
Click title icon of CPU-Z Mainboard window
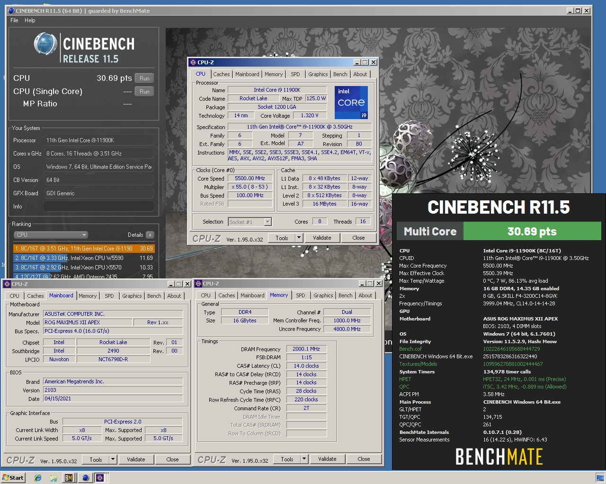(x=7, y=284)
